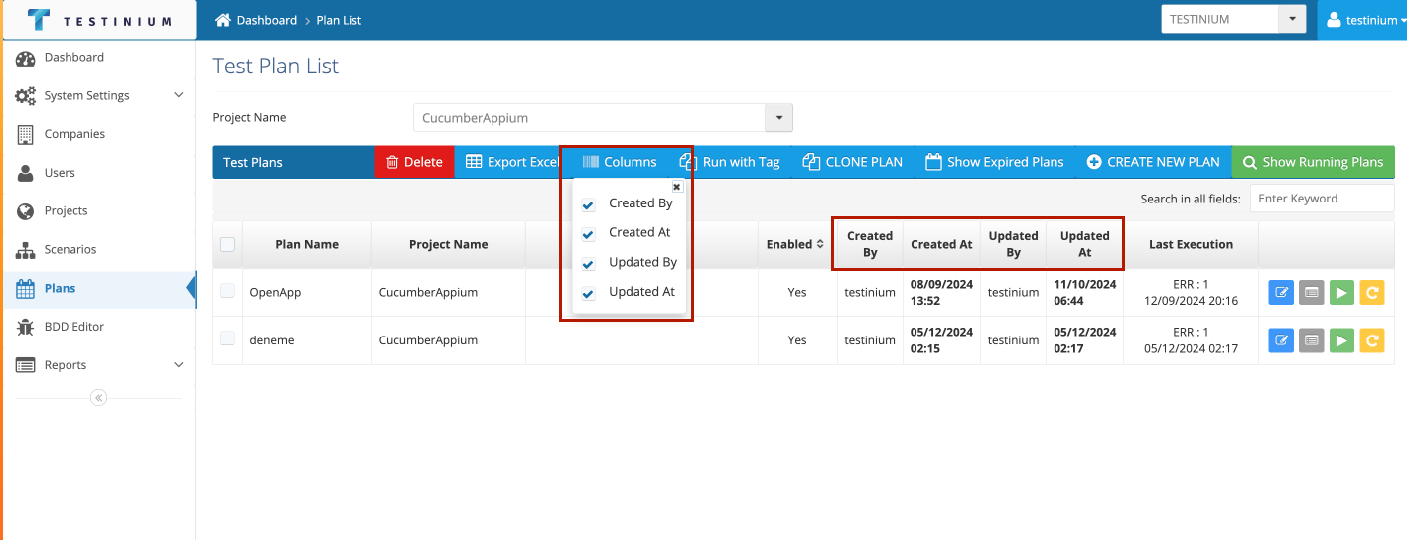Open the Scenarios sidebar item

click(x=98, y=250)
